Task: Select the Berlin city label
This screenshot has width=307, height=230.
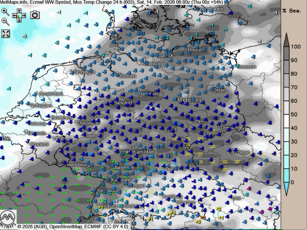Action: (219, 90)
